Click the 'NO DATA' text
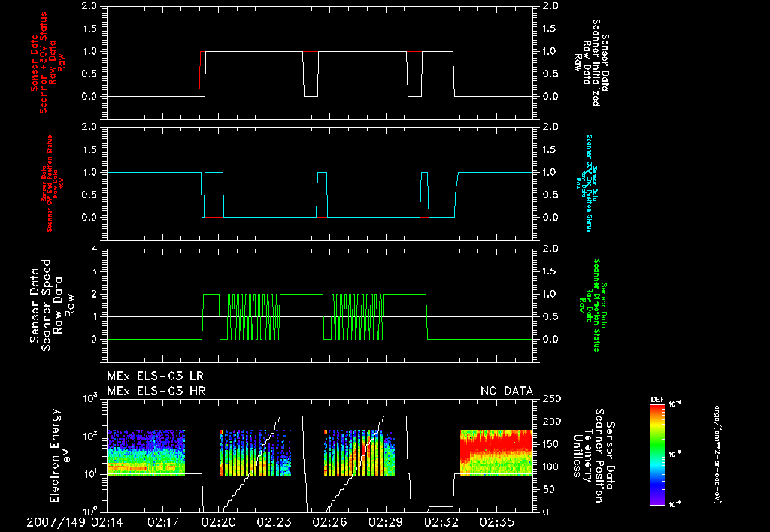This screenshot has height=532, width=770. [x=506, y=391]
